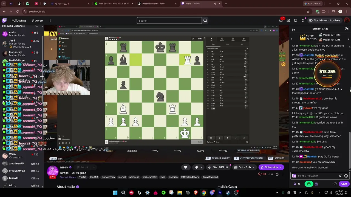The image size is (351, 197).
Task: Open Brave browser from the taskbar
Action: click(196, 193)
